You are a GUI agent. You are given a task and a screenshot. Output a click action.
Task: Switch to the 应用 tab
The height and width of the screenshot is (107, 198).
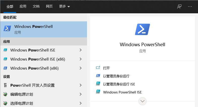click(23, 7)
